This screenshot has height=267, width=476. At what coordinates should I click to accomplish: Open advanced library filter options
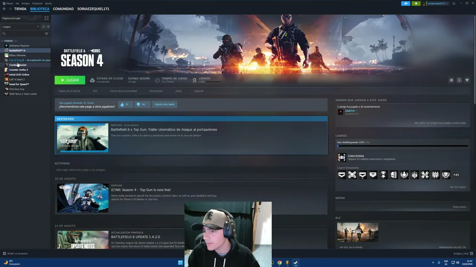point(46,34)
